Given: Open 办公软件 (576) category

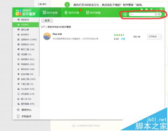Looking at the screenshot, I should 26,89.
